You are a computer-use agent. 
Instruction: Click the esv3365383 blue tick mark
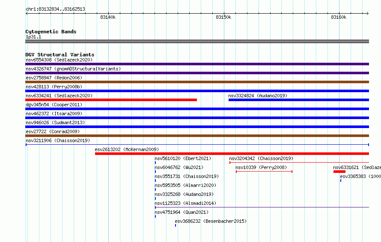pyautogui.click(x=341, y=181)
